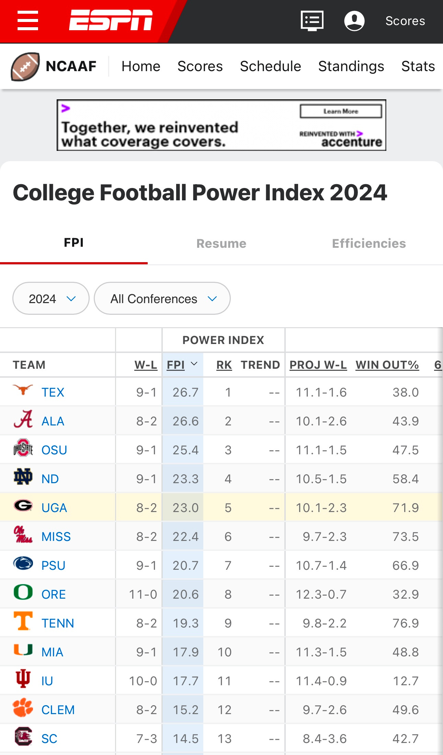
Task: Open the hamburger navigation menu
Action: point(28,21)
